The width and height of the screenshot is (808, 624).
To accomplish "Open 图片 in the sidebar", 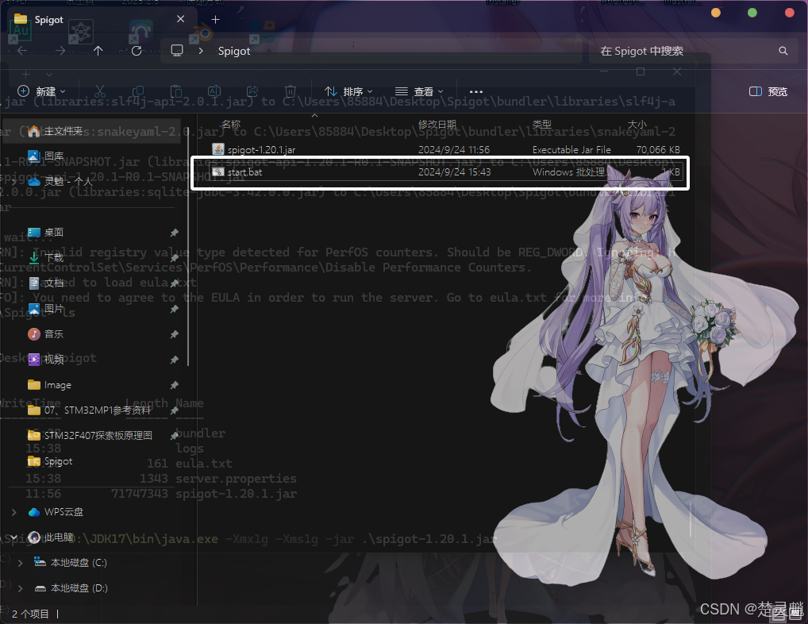I will pos(54,309).
